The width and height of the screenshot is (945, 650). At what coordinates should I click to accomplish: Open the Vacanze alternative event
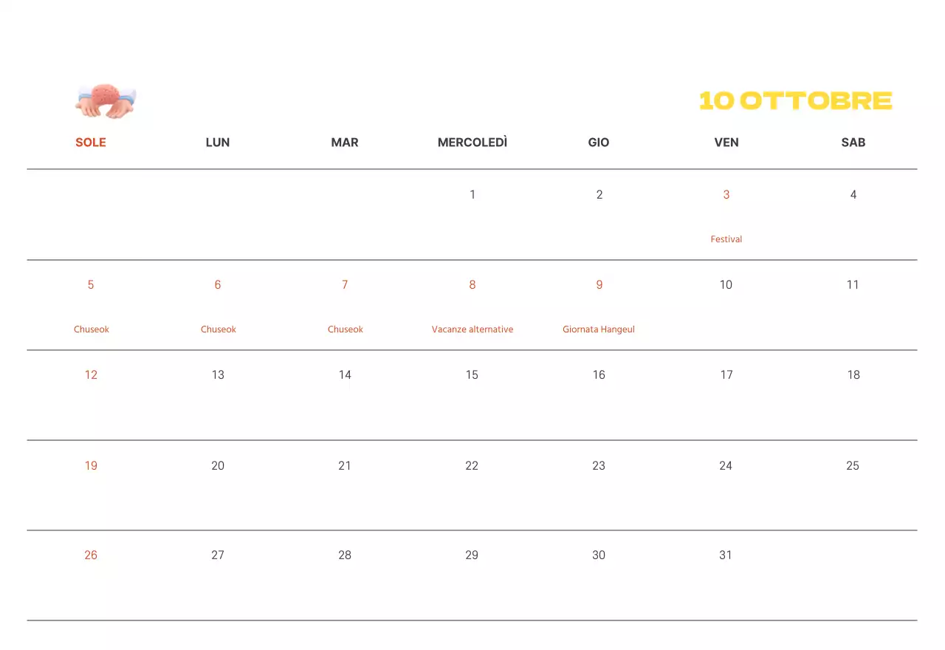coord(472,329)
